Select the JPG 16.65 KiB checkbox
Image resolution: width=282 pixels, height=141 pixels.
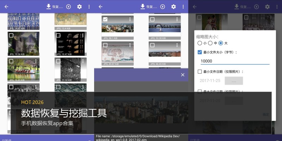coord(11,61)
